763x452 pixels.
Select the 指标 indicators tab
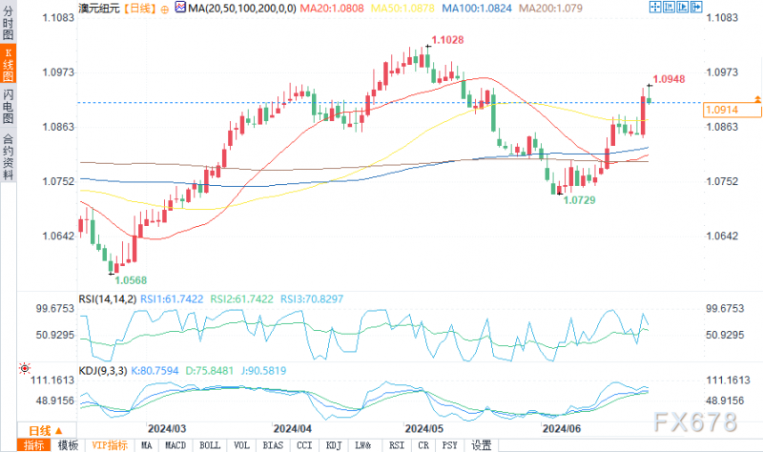tap(34, 445)
